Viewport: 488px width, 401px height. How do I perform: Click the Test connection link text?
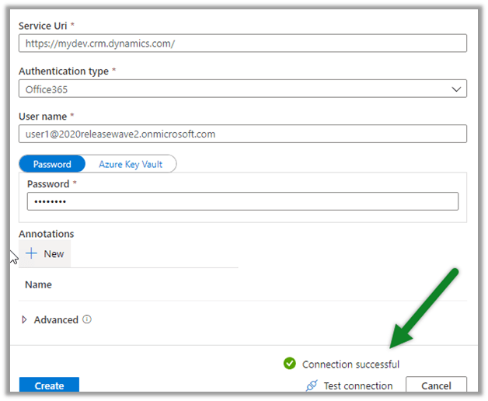357,385
